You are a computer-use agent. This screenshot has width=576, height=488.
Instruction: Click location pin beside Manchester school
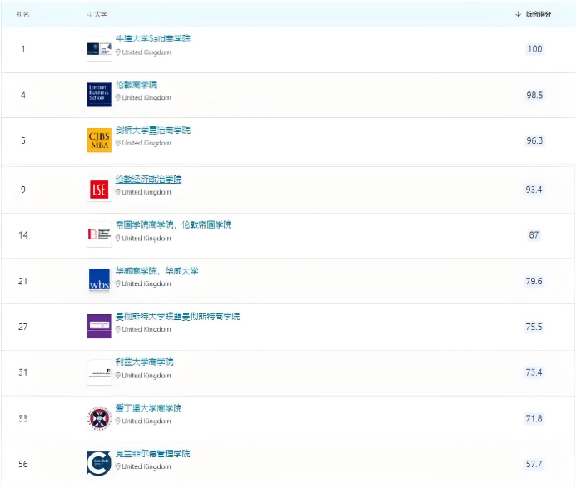point(118,329)
